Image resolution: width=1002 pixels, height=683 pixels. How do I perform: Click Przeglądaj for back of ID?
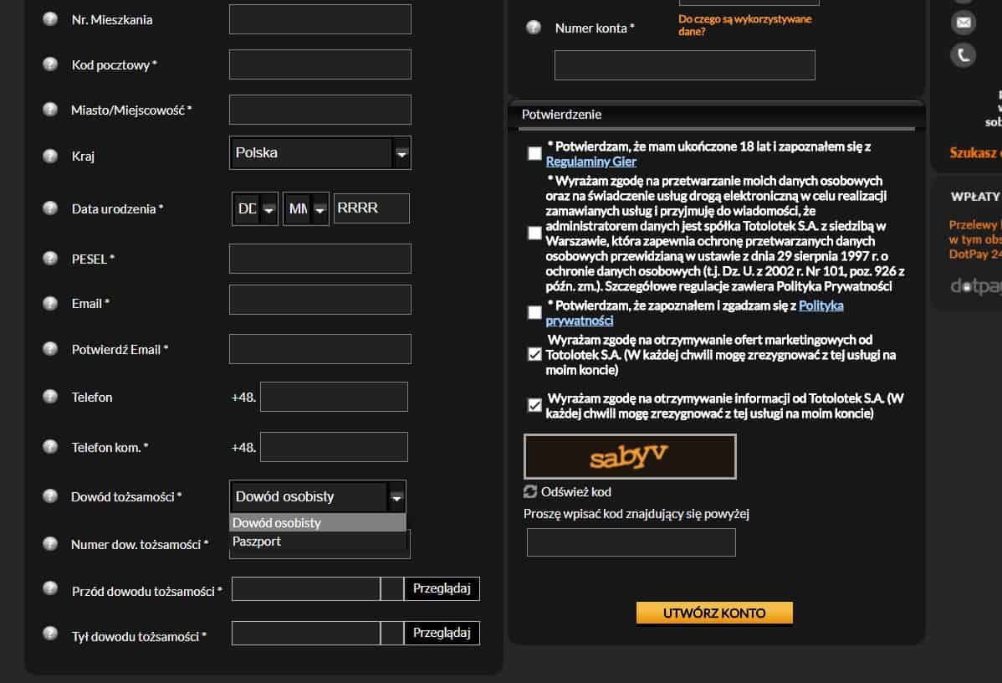(x=442, y=633)
